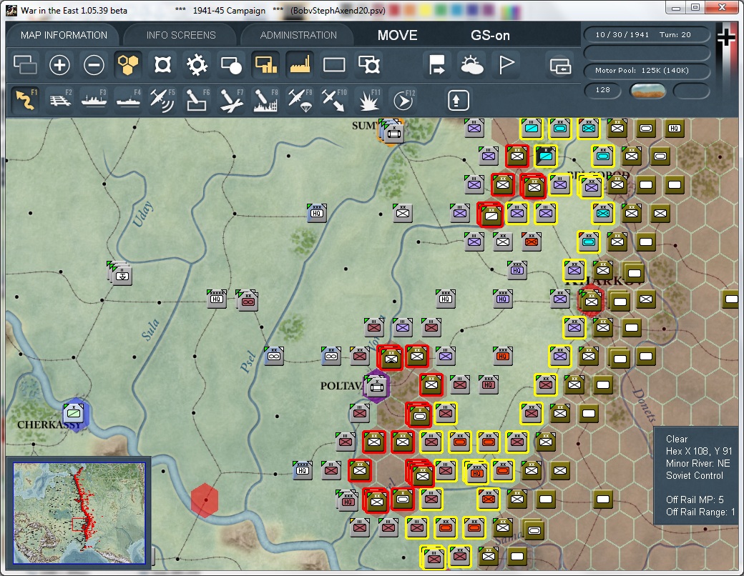Select Move mode (F1) icon

[26, 99]
